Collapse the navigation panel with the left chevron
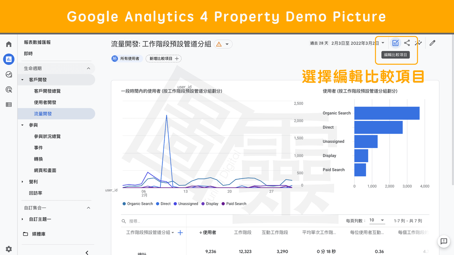 pos(87,252)
